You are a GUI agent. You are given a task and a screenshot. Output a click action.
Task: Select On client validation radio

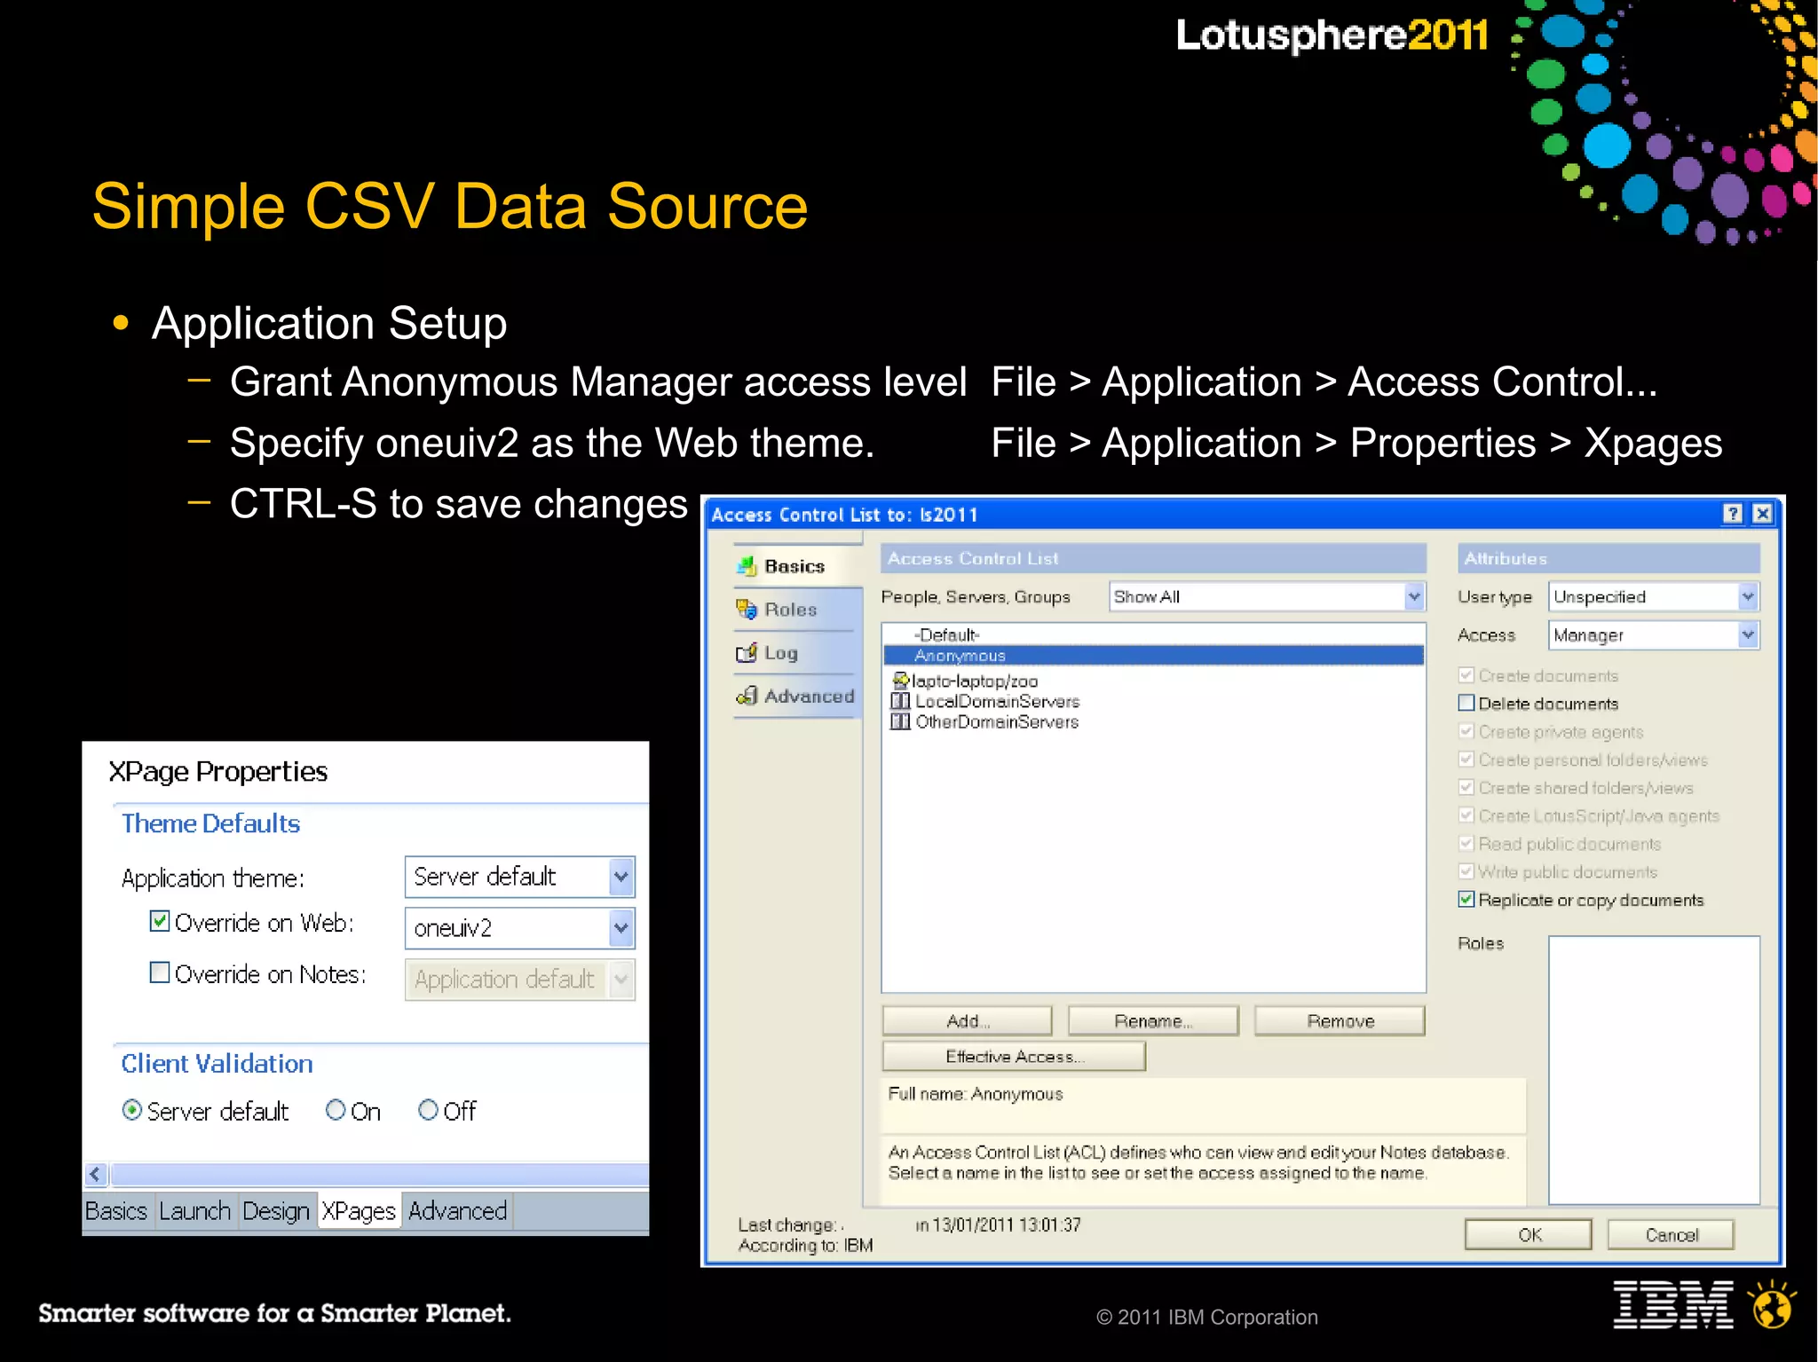click(336, 1110)
